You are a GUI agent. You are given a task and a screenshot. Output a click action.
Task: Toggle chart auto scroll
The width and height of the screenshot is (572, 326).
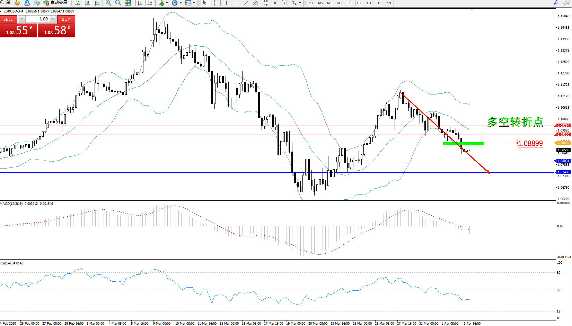[140, 3]
